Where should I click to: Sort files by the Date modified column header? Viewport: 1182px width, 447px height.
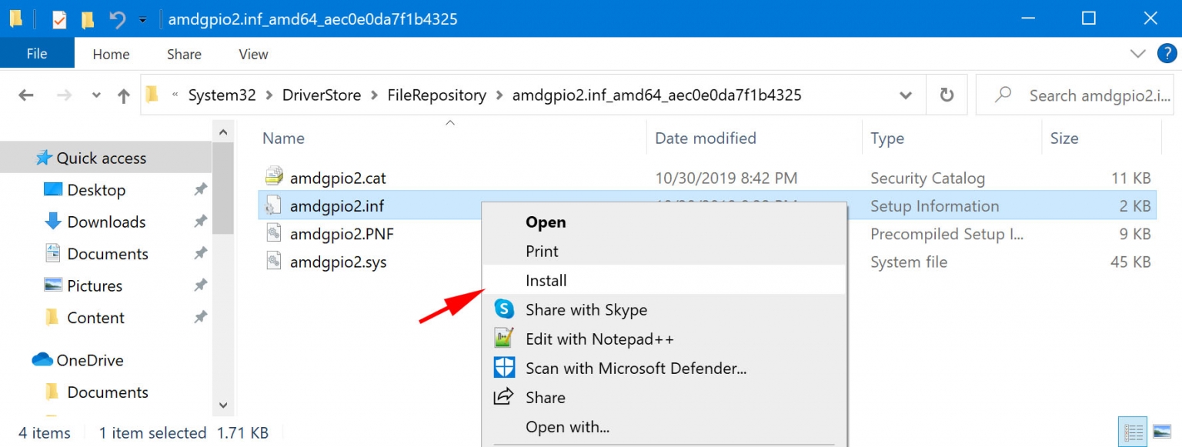pos(705,138)
